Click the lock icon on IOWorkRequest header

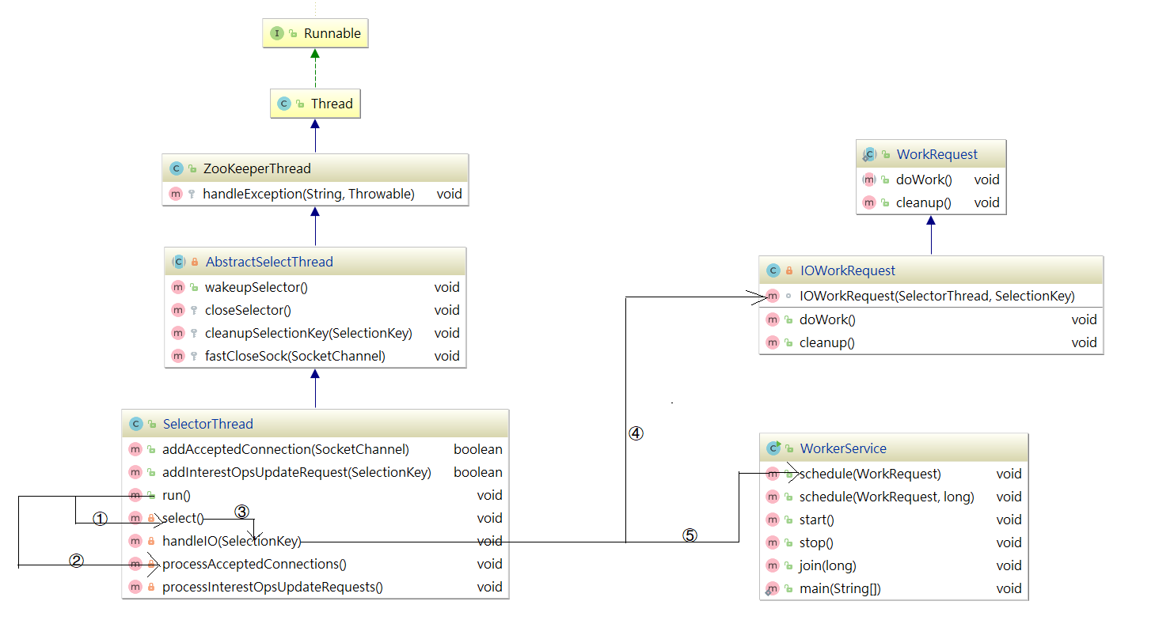point(789,270)
